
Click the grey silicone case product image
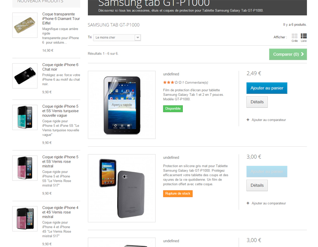[122, 188]
